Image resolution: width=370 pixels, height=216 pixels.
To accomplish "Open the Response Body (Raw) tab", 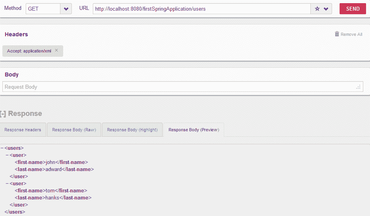I will click(74, 130).
